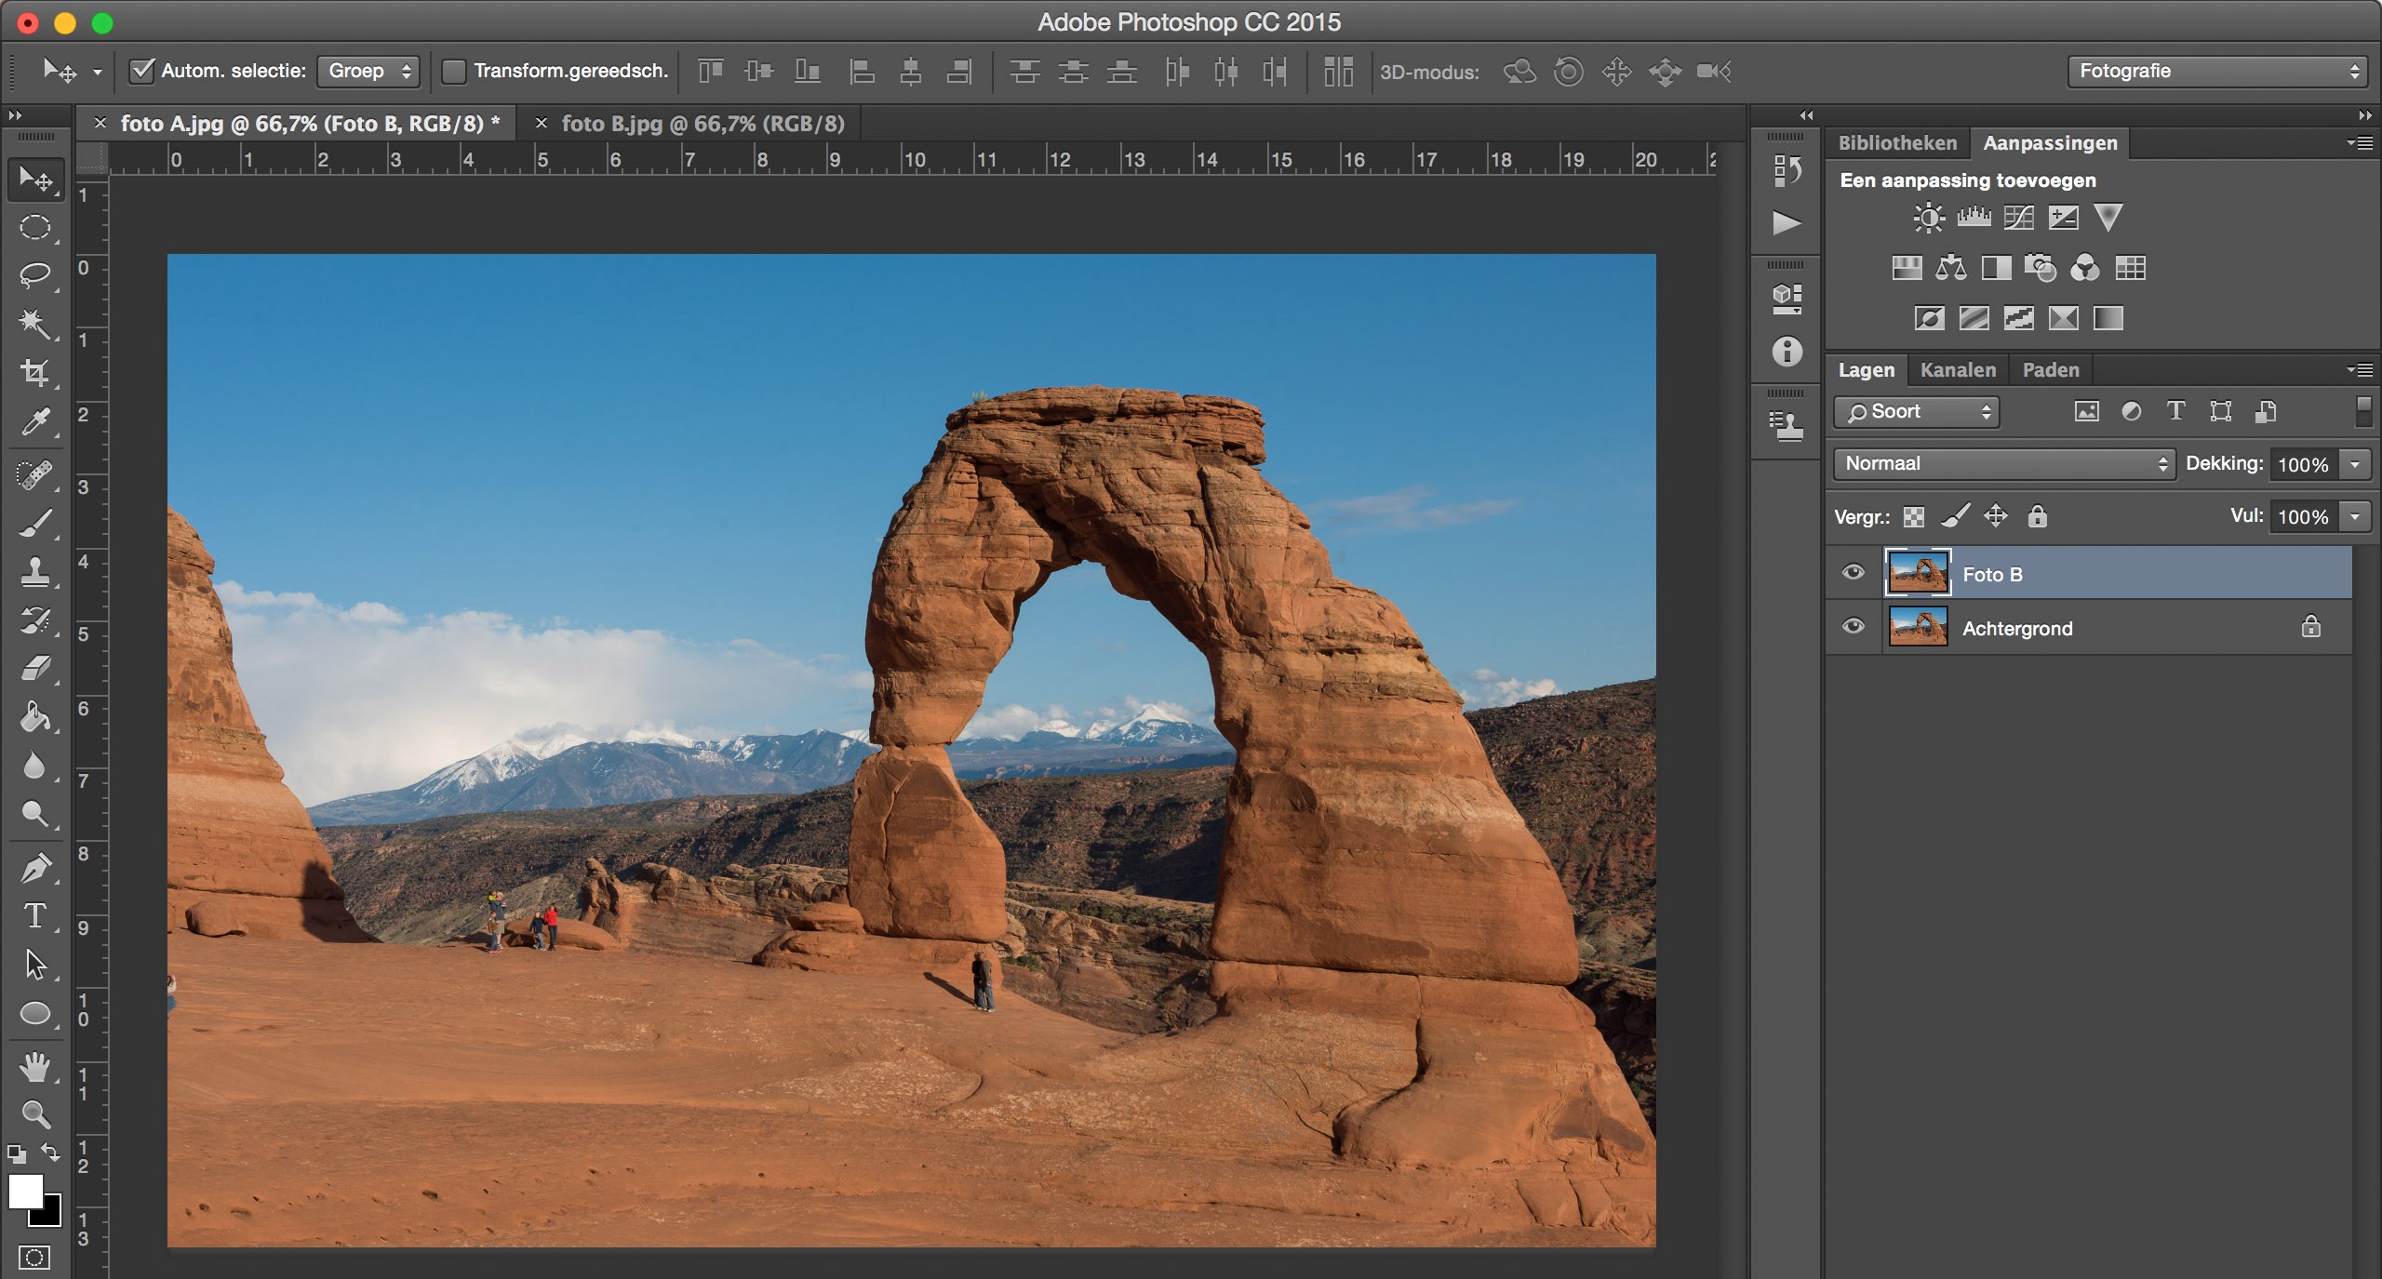The width and height of the screenshot is (2382, 1279).
Task: Select the Pen tool
Action: pyautogui.click(x=35, y=867)
